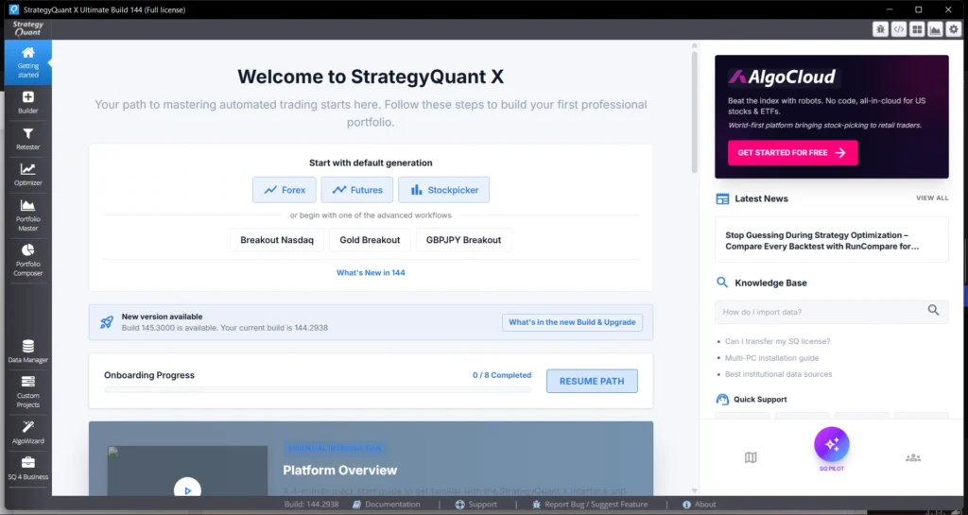
Task: Open SQ 4 Business
Action: coord(27,469)
